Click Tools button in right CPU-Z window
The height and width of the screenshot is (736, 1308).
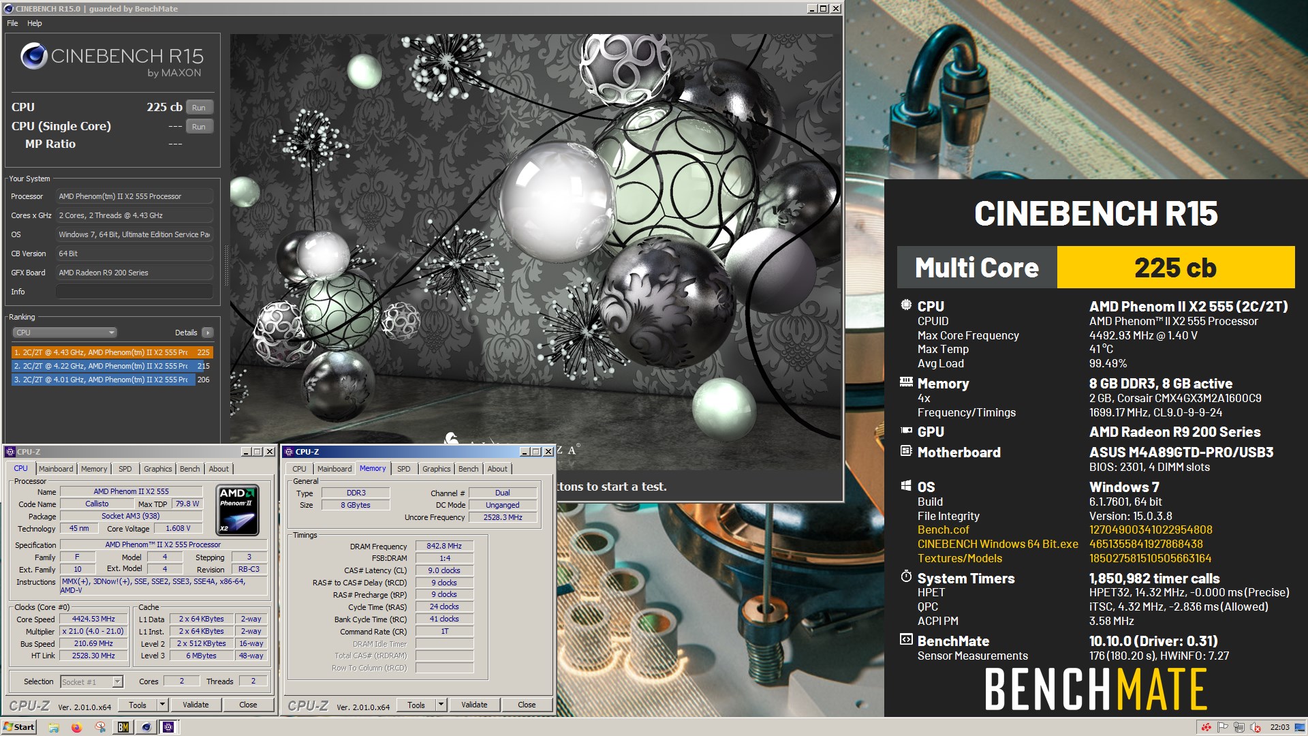[416, 705]
